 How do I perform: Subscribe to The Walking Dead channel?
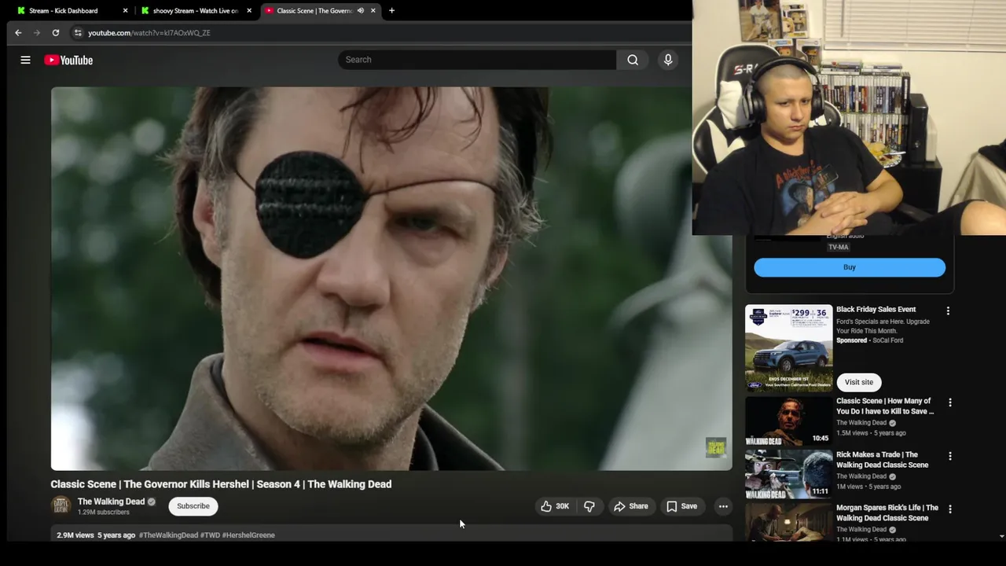[x=193, y=506]
